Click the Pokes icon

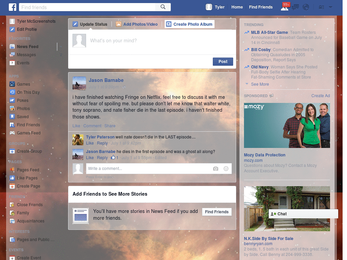[12, 101]
